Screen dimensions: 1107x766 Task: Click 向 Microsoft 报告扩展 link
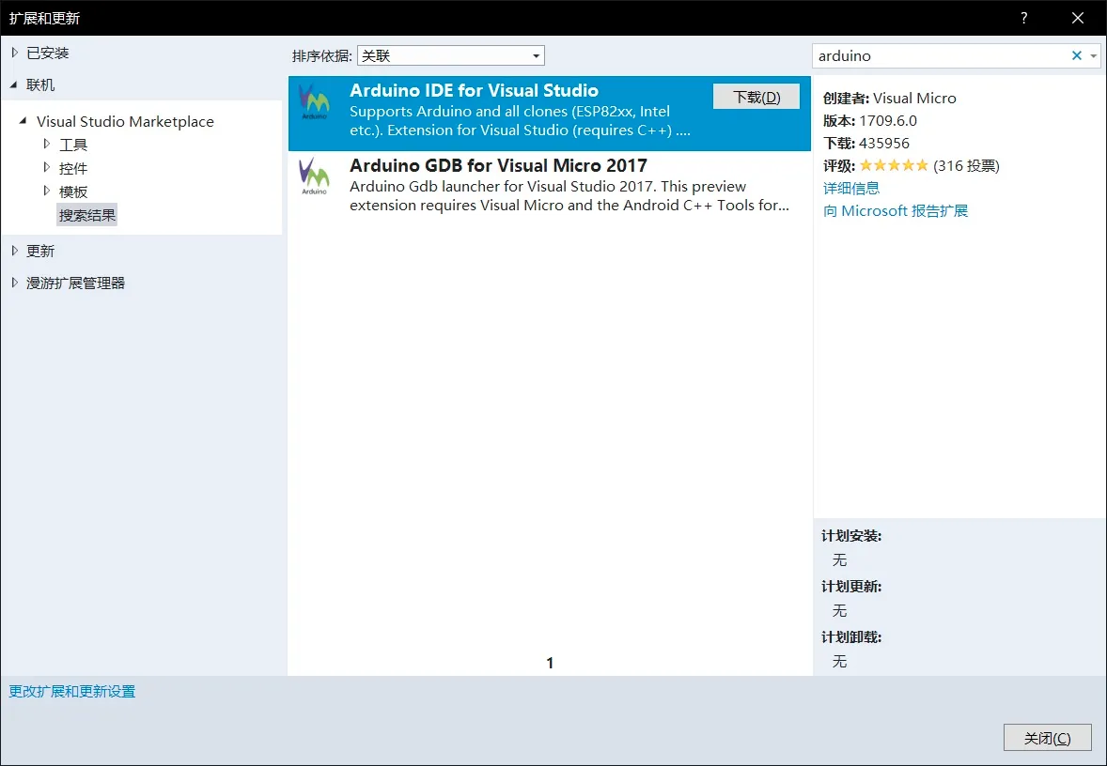point(895,210)
